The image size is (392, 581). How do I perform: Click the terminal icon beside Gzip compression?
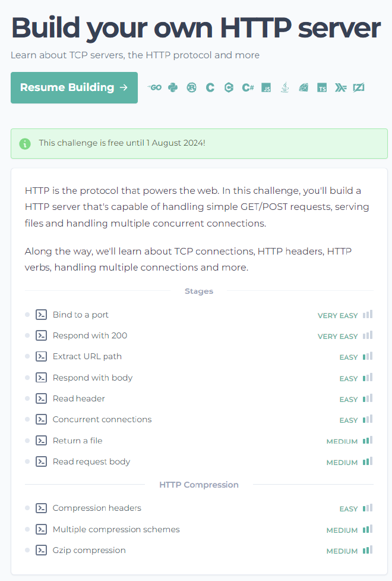[x=41, y=550]
